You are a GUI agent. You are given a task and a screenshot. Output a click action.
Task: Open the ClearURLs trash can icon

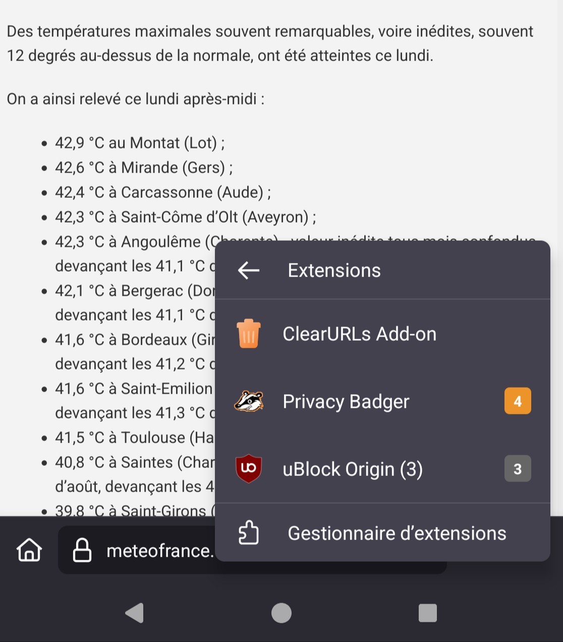(x=249, y=334)
